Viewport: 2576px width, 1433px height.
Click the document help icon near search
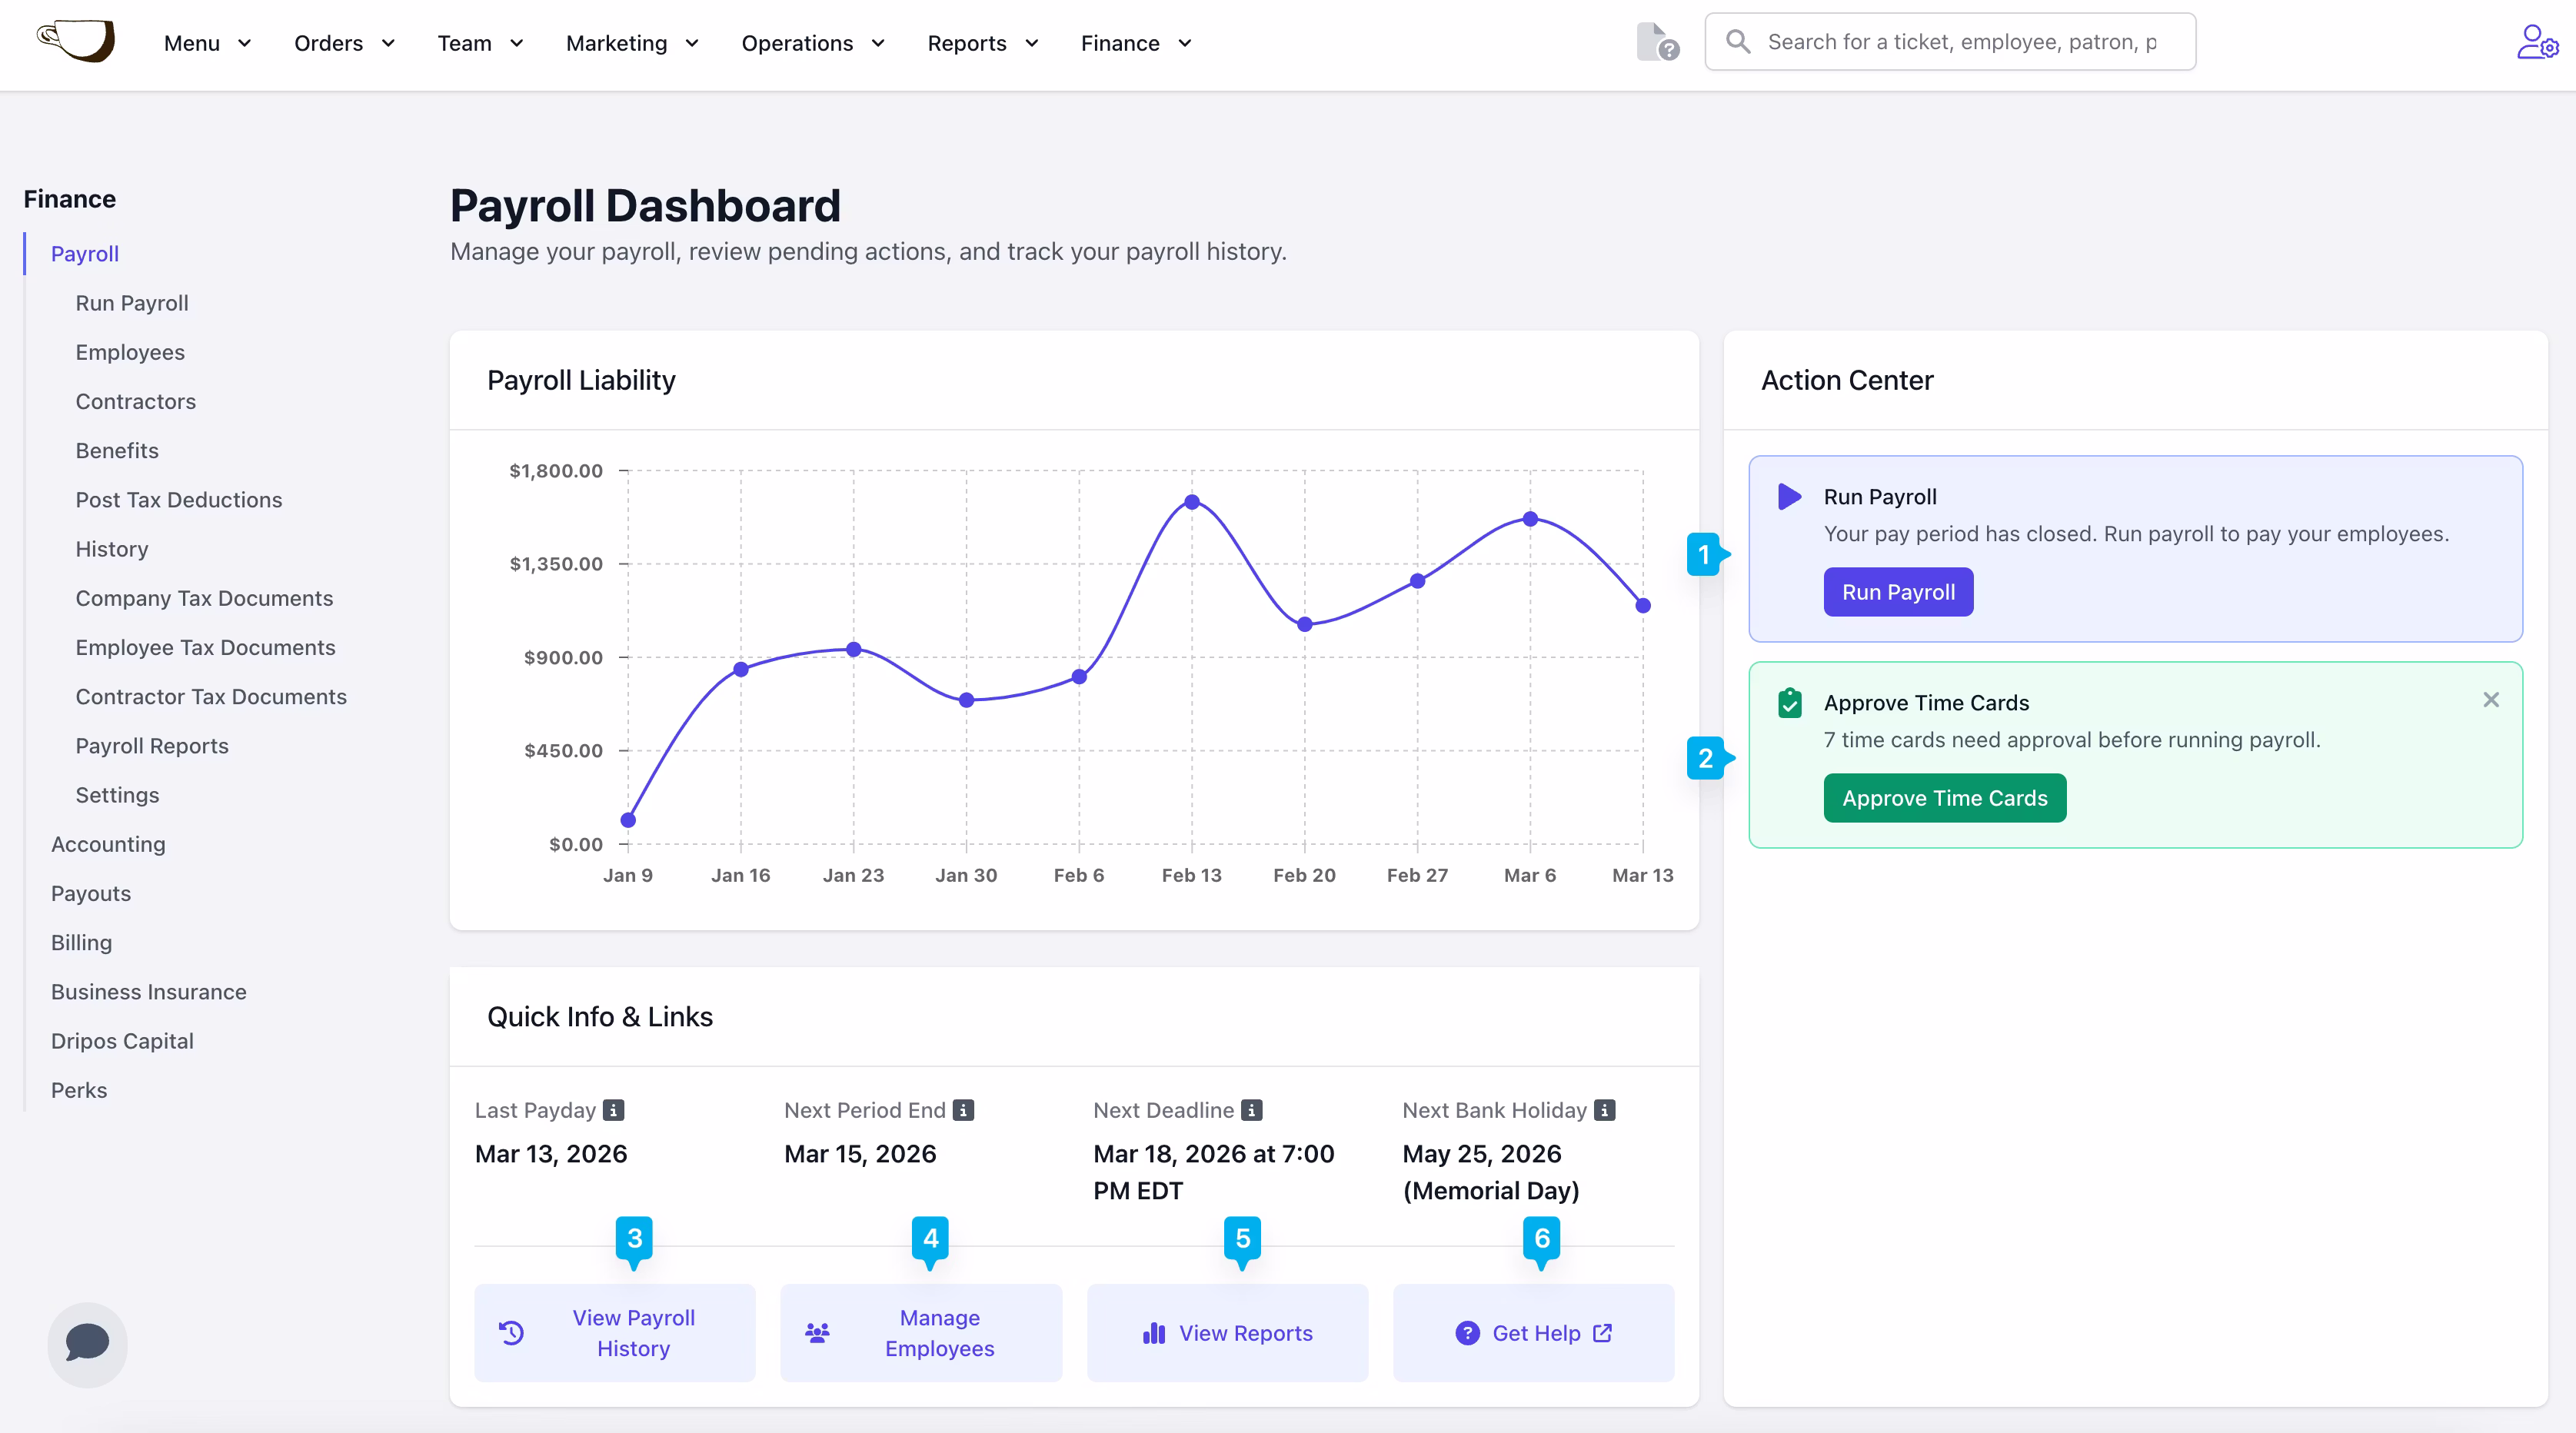point(1657,42)
